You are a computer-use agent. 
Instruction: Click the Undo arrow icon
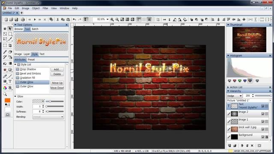tap(74, 19)
